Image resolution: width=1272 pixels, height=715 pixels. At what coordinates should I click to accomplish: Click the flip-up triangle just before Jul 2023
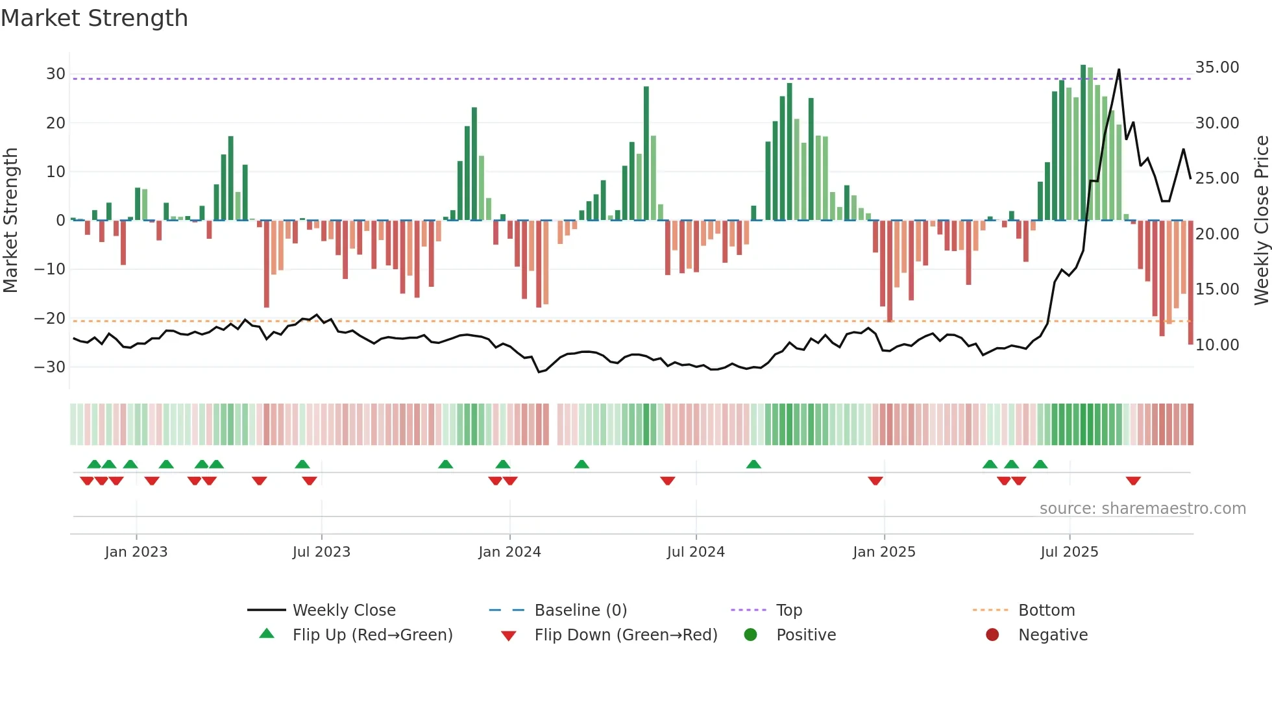point(302,464)
